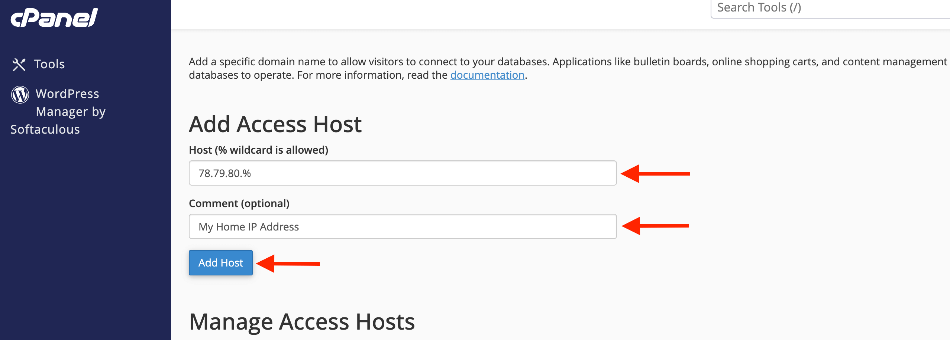
Task: Click the cPanel branding in top left
Action: coord(55,17)
